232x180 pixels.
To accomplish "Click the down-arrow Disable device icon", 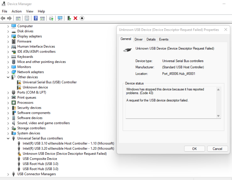I will 82,18.
